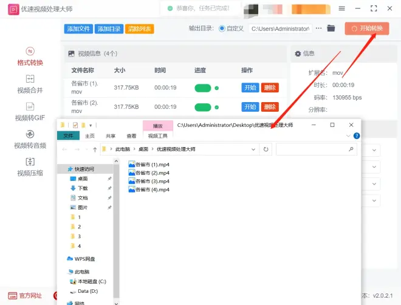Select the file 各省市 (1).mp4

coord(149,165)
